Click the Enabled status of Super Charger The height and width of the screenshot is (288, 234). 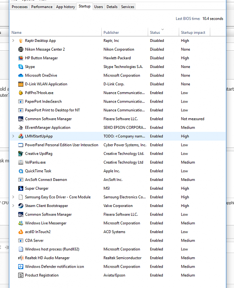click(157, 189)
